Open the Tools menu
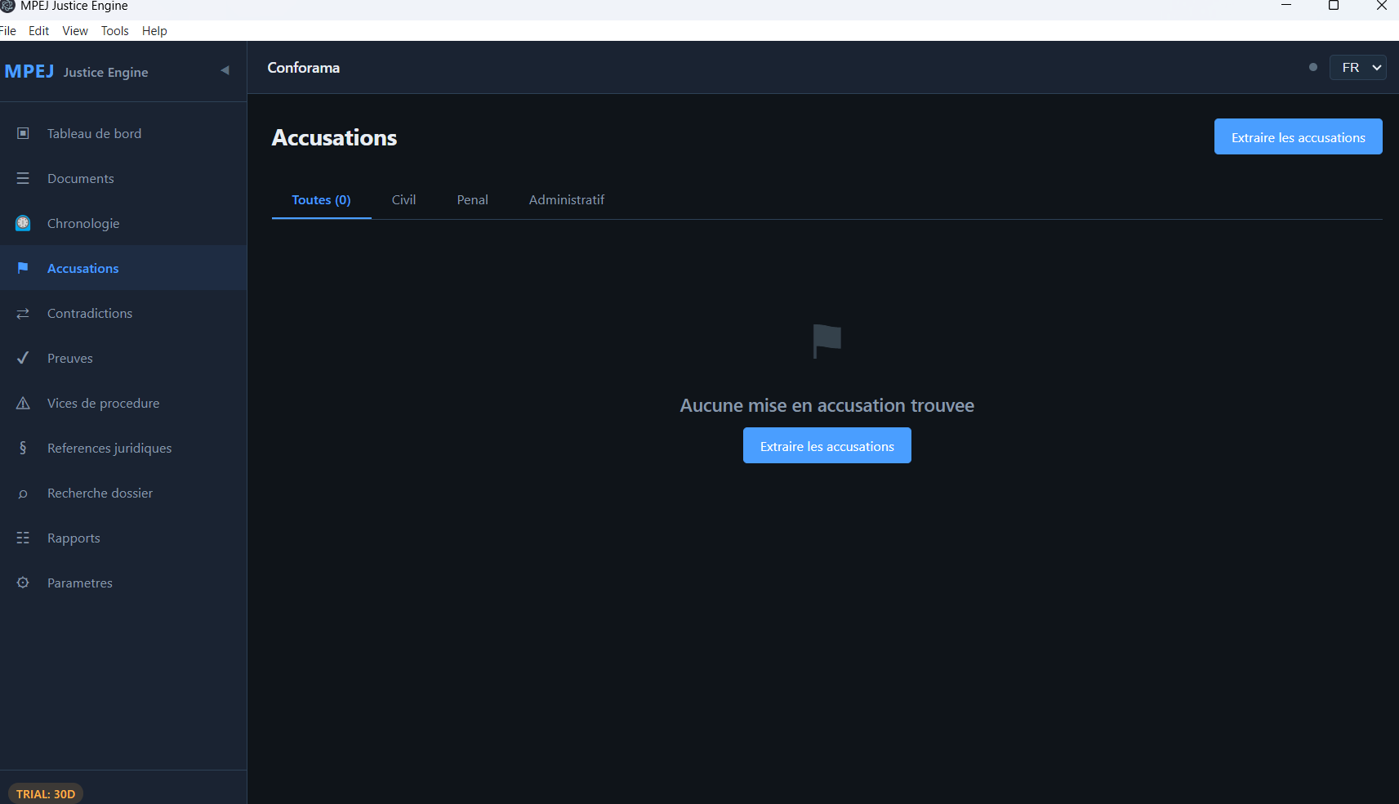Screen dimensions: 1399x804 [x=114, y=31]
